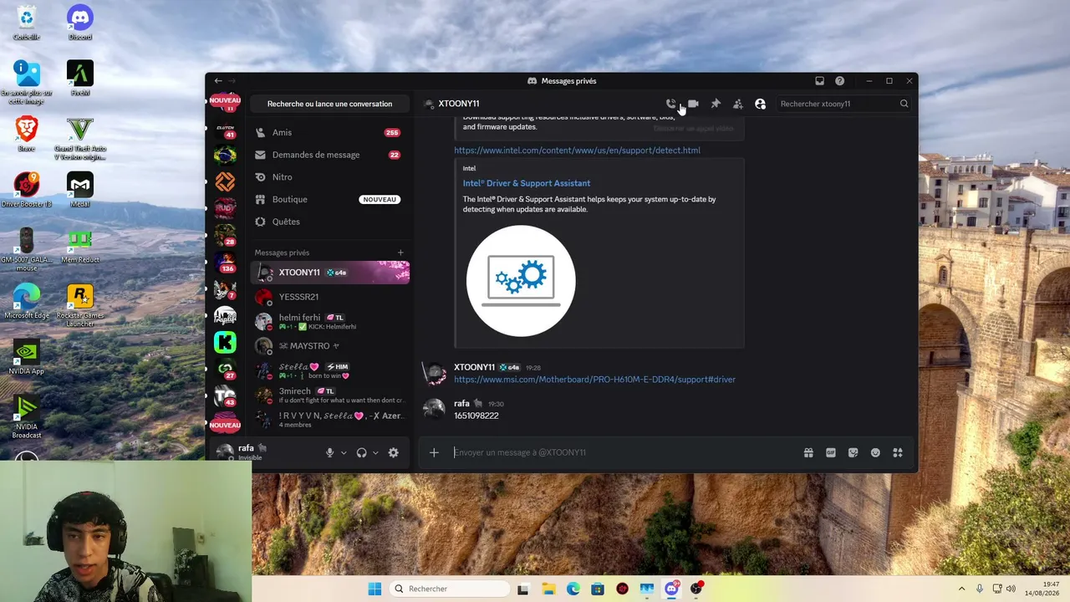Focus the message input for @XTOONY11

623,452
